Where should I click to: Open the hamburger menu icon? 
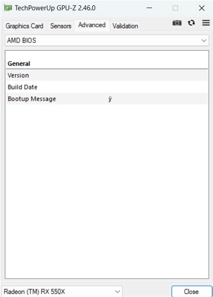click(x=206, y=23)
